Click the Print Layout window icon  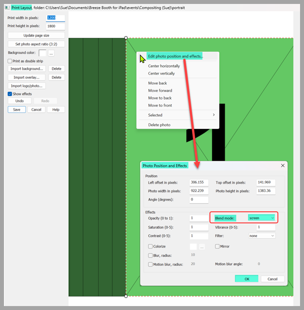pyautogui.click(x=7, y=7)
